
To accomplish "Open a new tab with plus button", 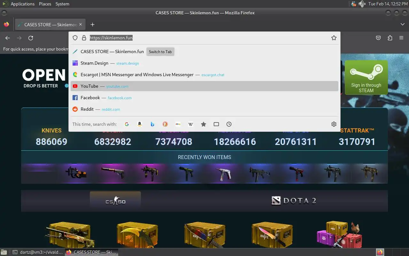I will (x=92, y=25).
